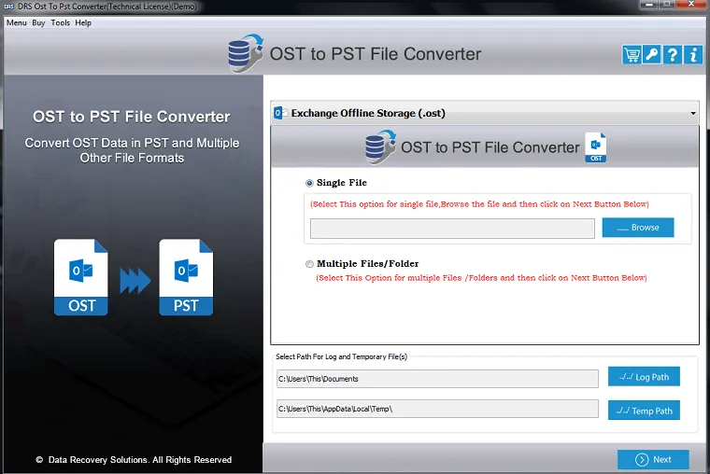This screenshot has width=710, height=474.
Task: Open the shopping cart buy icon
Action: click(x=632, y=55)
